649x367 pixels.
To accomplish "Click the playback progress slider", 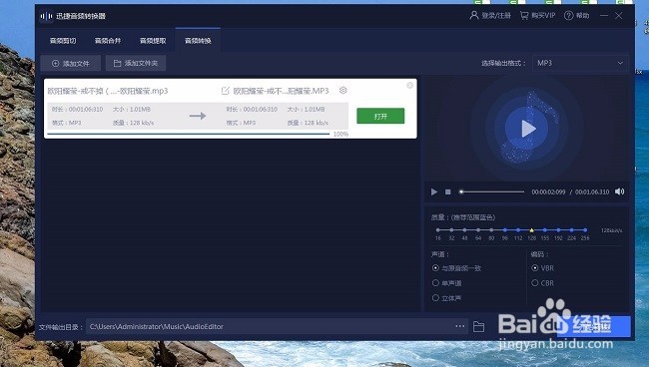I will pyautogui.click(x=492, y=191).
